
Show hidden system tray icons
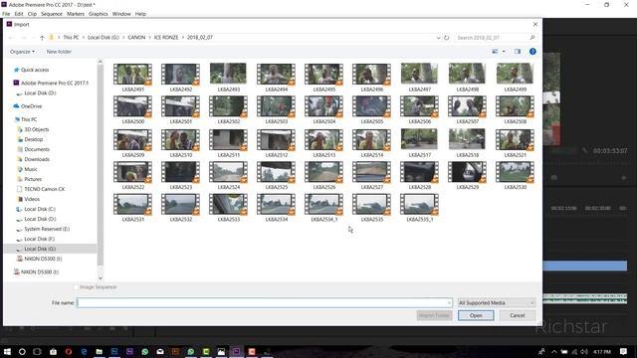(554, 351)
